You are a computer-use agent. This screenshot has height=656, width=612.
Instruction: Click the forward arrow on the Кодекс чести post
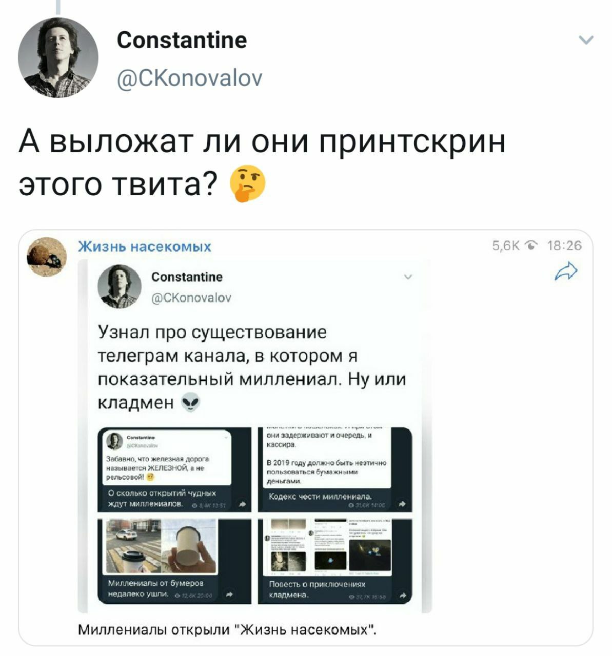point(403,504)
